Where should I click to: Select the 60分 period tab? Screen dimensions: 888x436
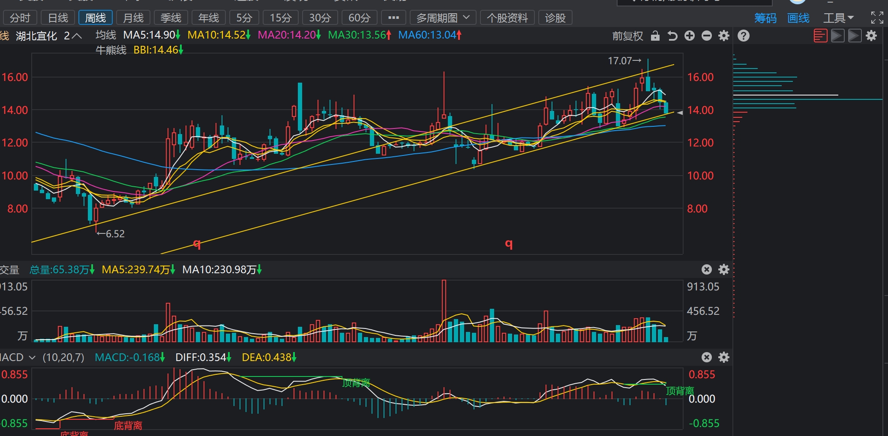click(359, 18)
